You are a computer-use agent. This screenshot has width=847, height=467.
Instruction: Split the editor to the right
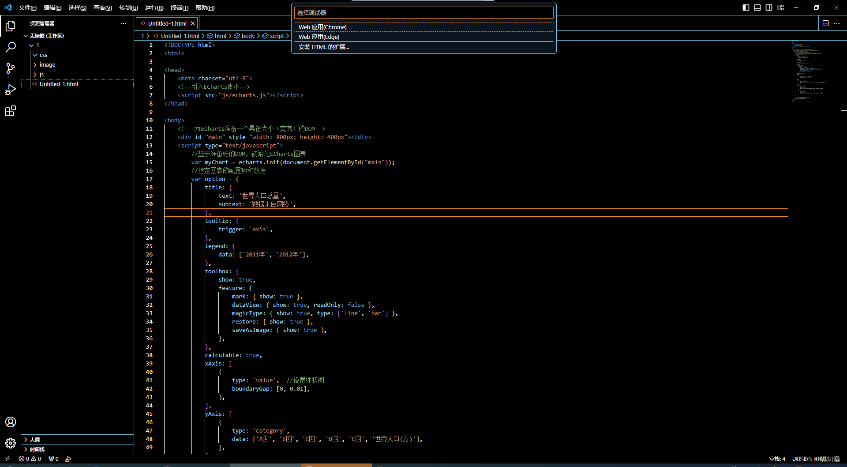coord(826,23)
